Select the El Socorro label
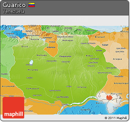Viewport: 130px width, 122px height. pos(91,66)
